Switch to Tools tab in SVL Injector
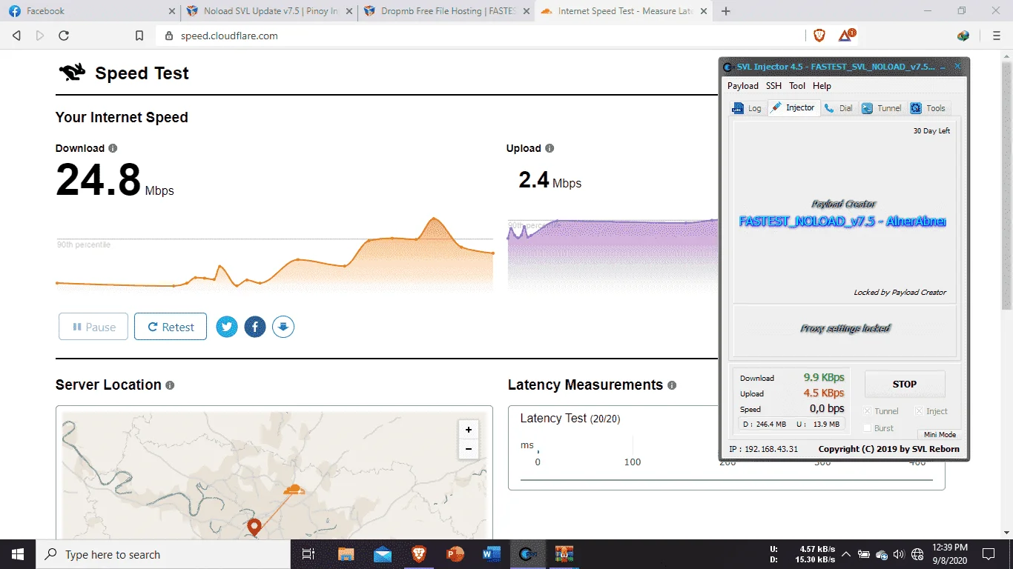Viewport: 1013px width, 569px height. coord(928,108)
